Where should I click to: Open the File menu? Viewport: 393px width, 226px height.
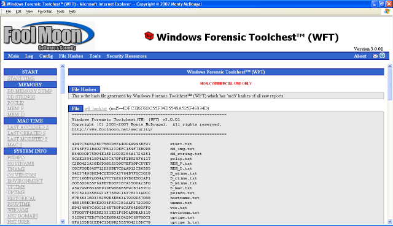click(8, 12)
